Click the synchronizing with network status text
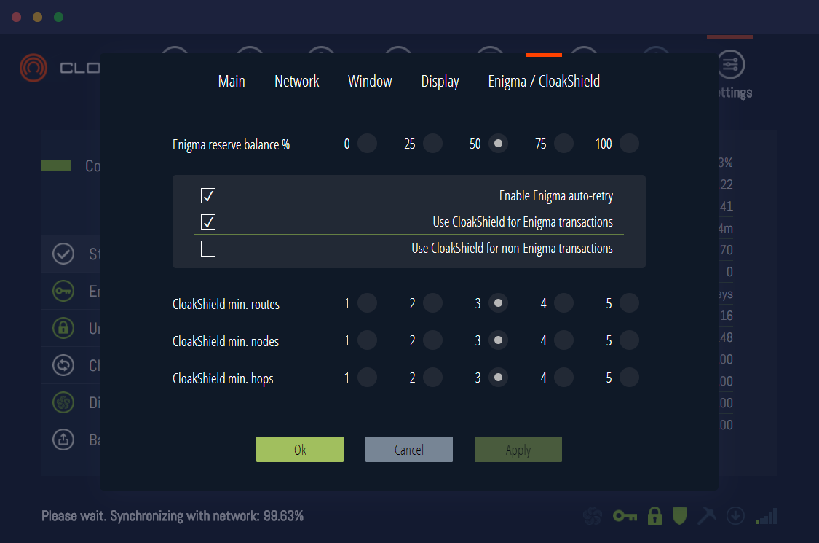The width and height of the screenshot is (819, 543). tap(173, 516)
